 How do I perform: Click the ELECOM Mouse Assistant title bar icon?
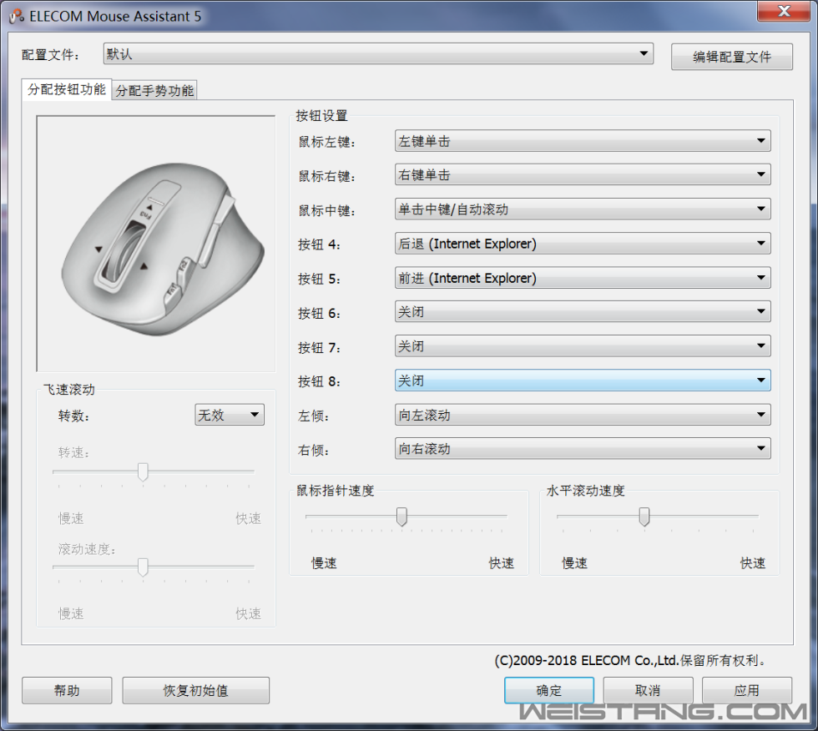pos(17,17)
